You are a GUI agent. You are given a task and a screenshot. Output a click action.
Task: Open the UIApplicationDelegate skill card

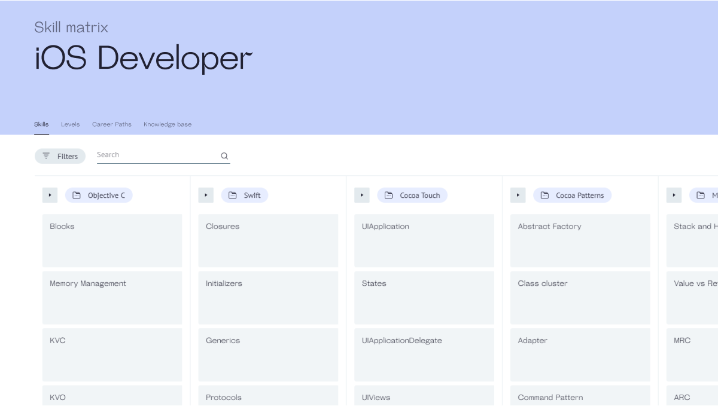424,355
